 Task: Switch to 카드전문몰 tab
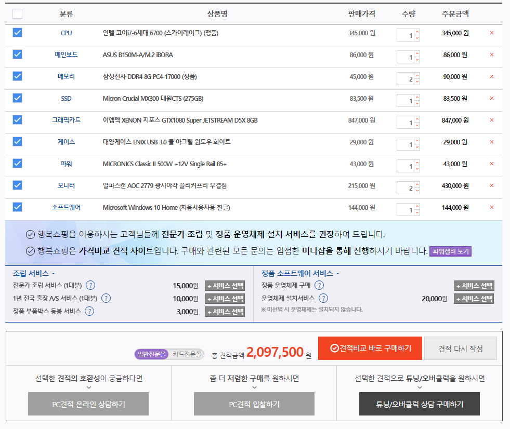coord(188,354)
